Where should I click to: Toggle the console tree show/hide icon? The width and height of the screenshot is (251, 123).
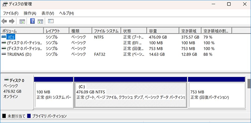tap(22, 21)
